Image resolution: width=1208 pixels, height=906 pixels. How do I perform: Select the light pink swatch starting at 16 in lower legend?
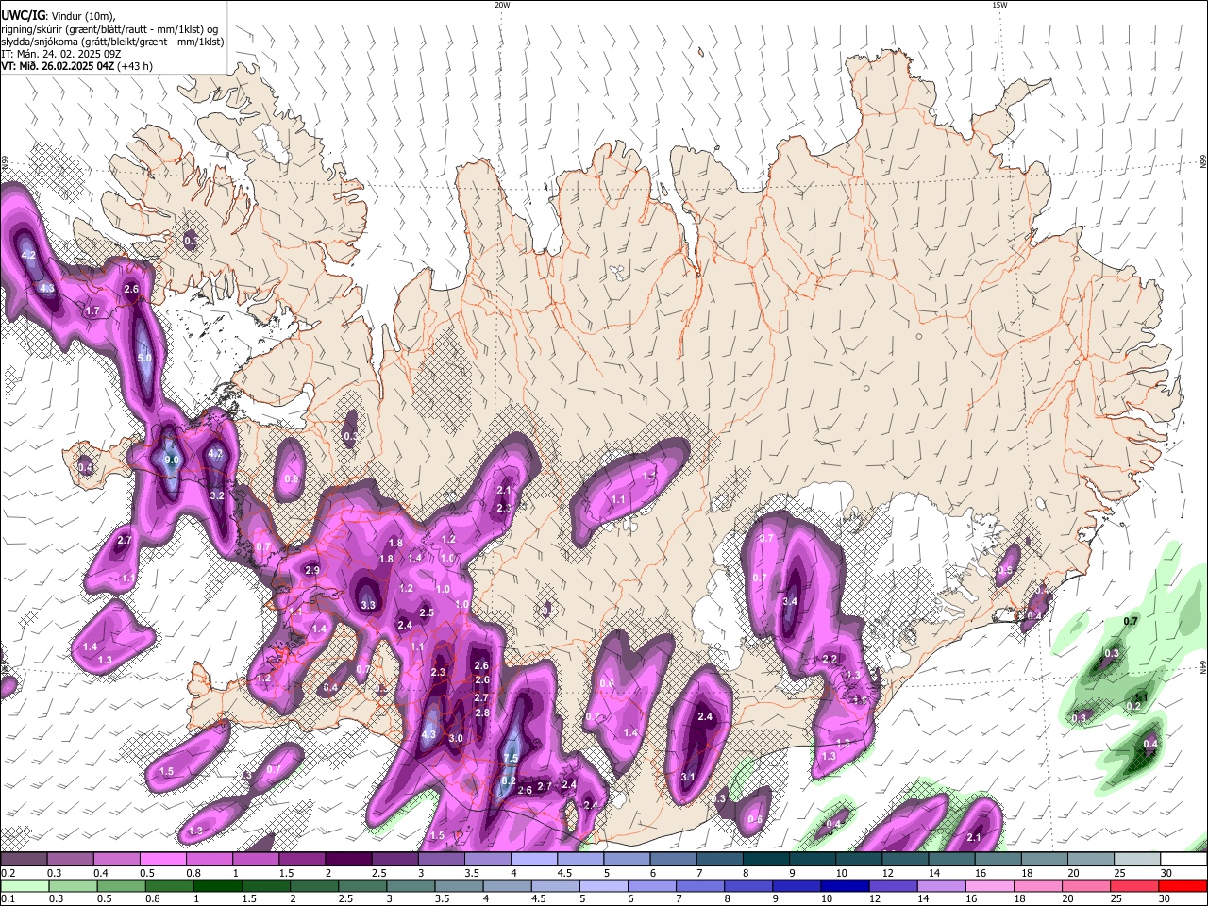pos(990,885)
